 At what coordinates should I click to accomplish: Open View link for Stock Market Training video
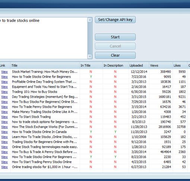4,72
